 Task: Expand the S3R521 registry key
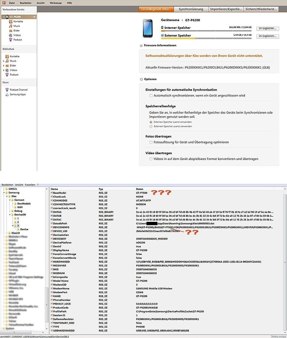pos(4,189)
